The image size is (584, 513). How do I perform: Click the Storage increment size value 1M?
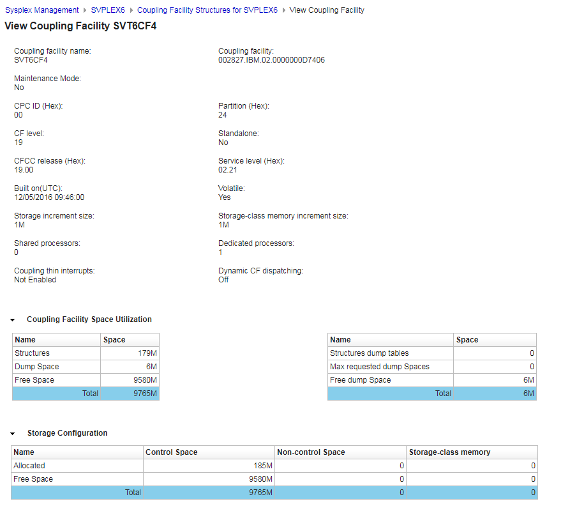[19, 225]
